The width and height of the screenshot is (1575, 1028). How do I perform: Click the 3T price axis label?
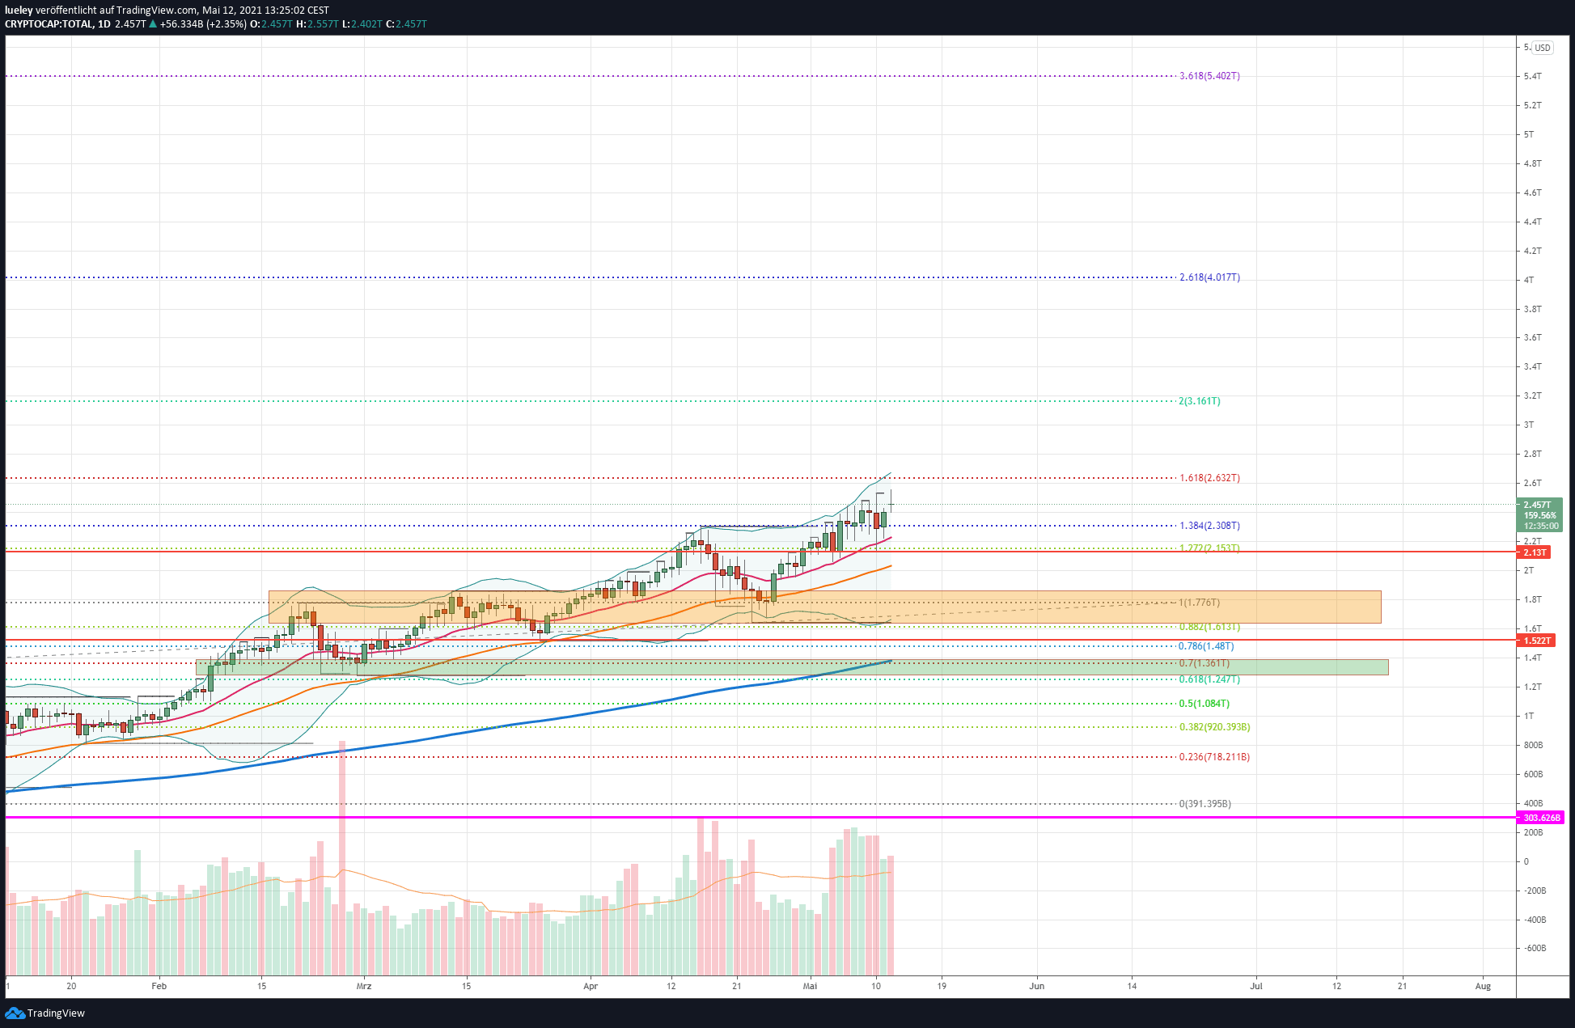(x=1529, y=425)
